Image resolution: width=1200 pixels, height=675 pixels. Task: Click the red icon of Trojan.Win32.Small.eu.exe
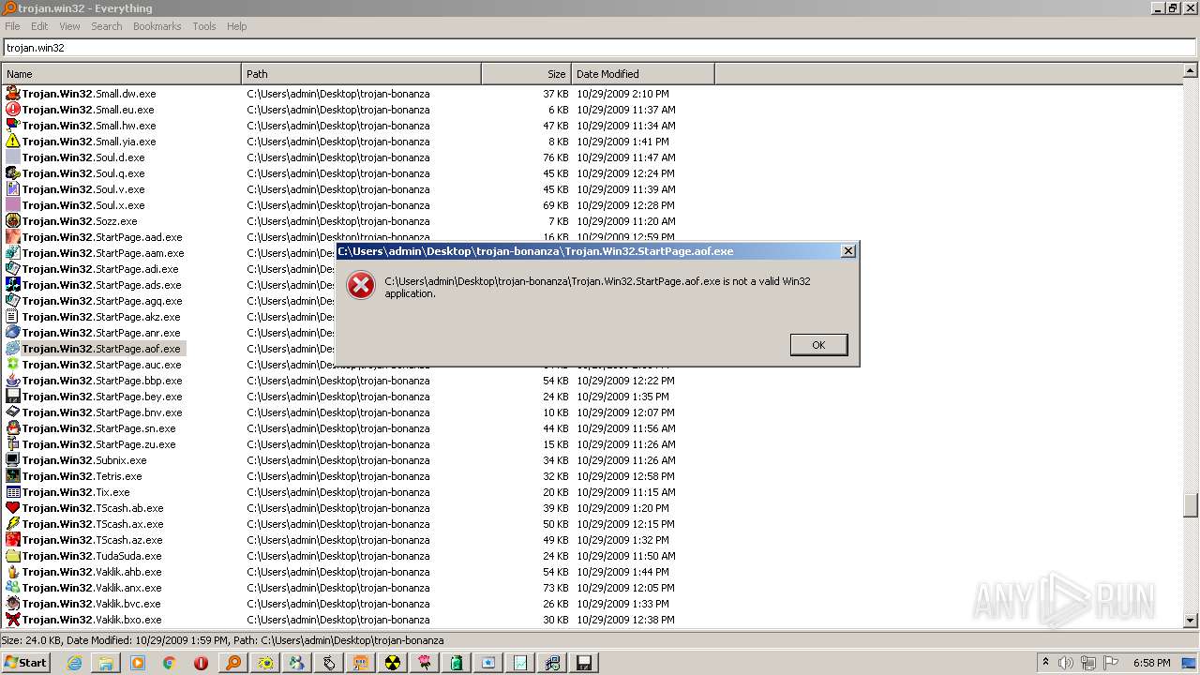(13, 110)
